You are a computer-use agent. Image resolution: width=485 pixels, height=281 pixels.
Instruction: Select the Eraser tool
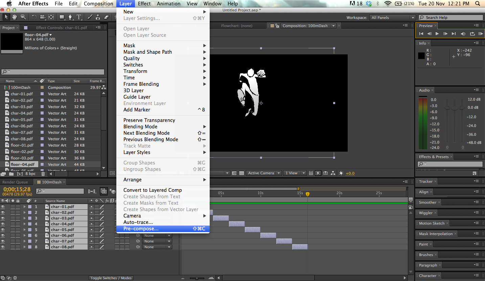click(x=107, y=17)
